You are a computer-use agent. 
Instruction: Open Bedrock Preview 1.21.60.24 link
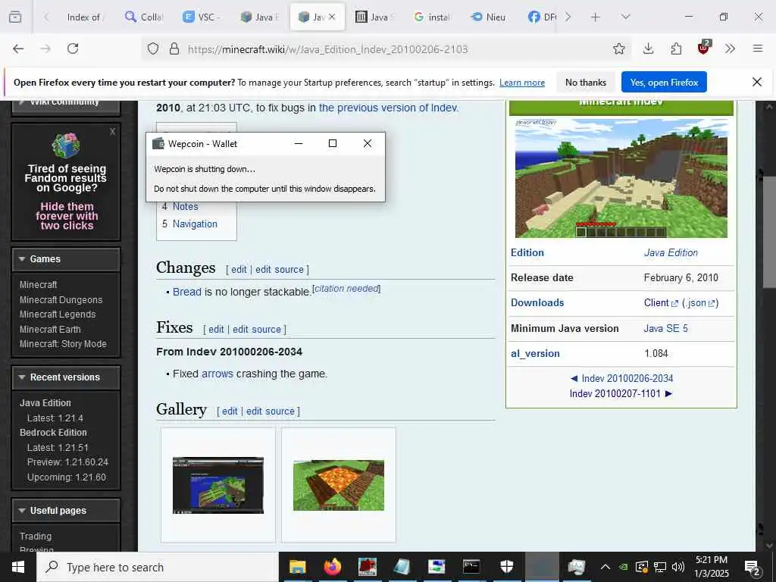tap(67, 462)
